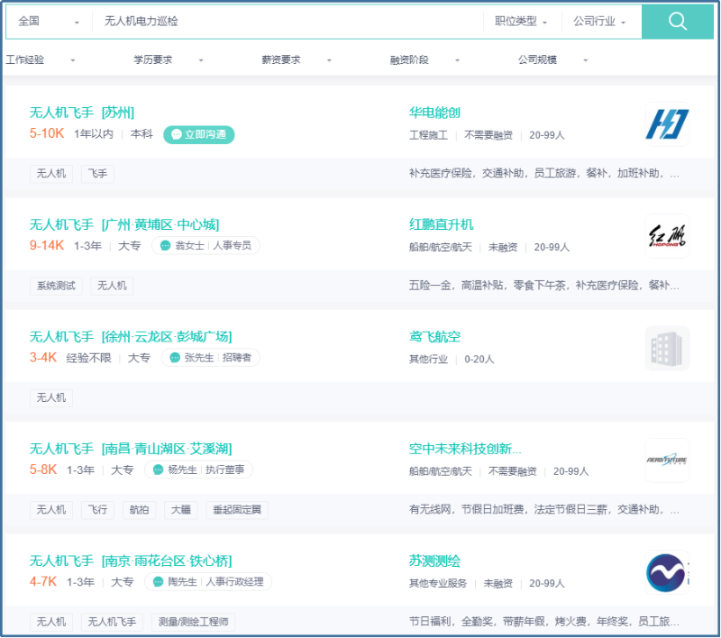This screenshot has width=721, height=638.
Task: Open job 无人机飞手 [南京·雨花台区·铁心桥]
Action: pyautogui.click(x=131, y=561)
